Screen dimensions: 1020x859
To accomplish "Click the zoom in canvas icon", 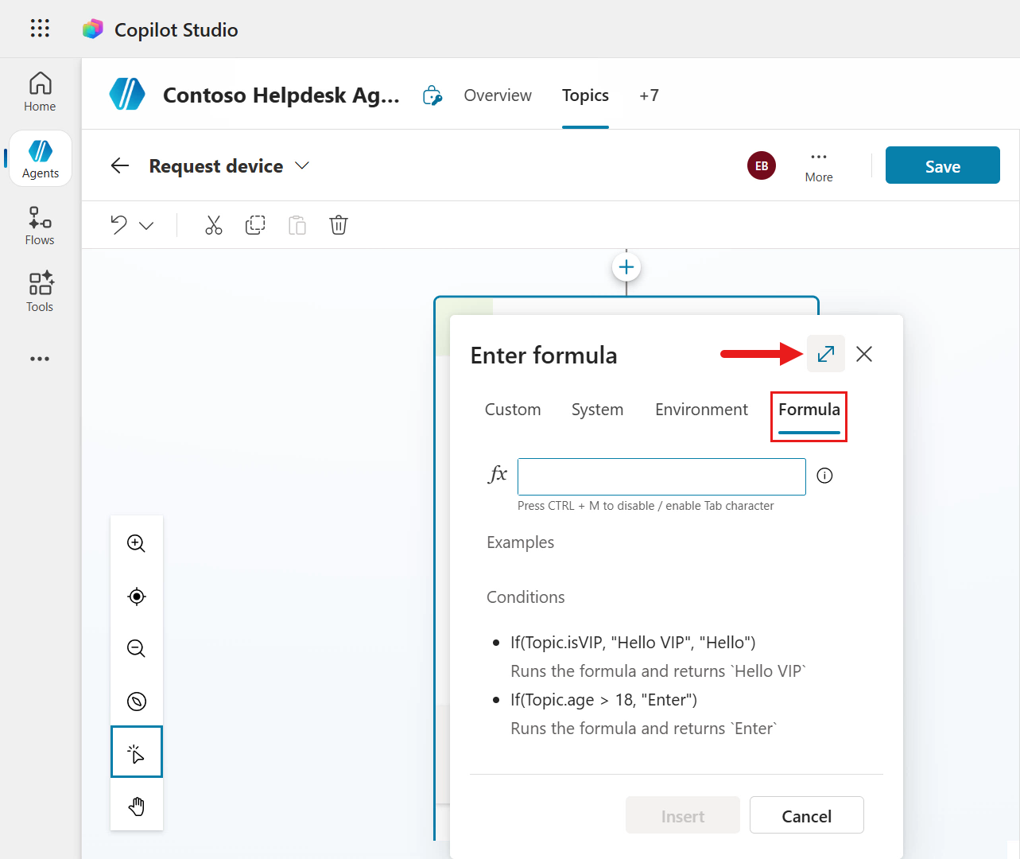I will pyautogui.click(x=137, y=543).
